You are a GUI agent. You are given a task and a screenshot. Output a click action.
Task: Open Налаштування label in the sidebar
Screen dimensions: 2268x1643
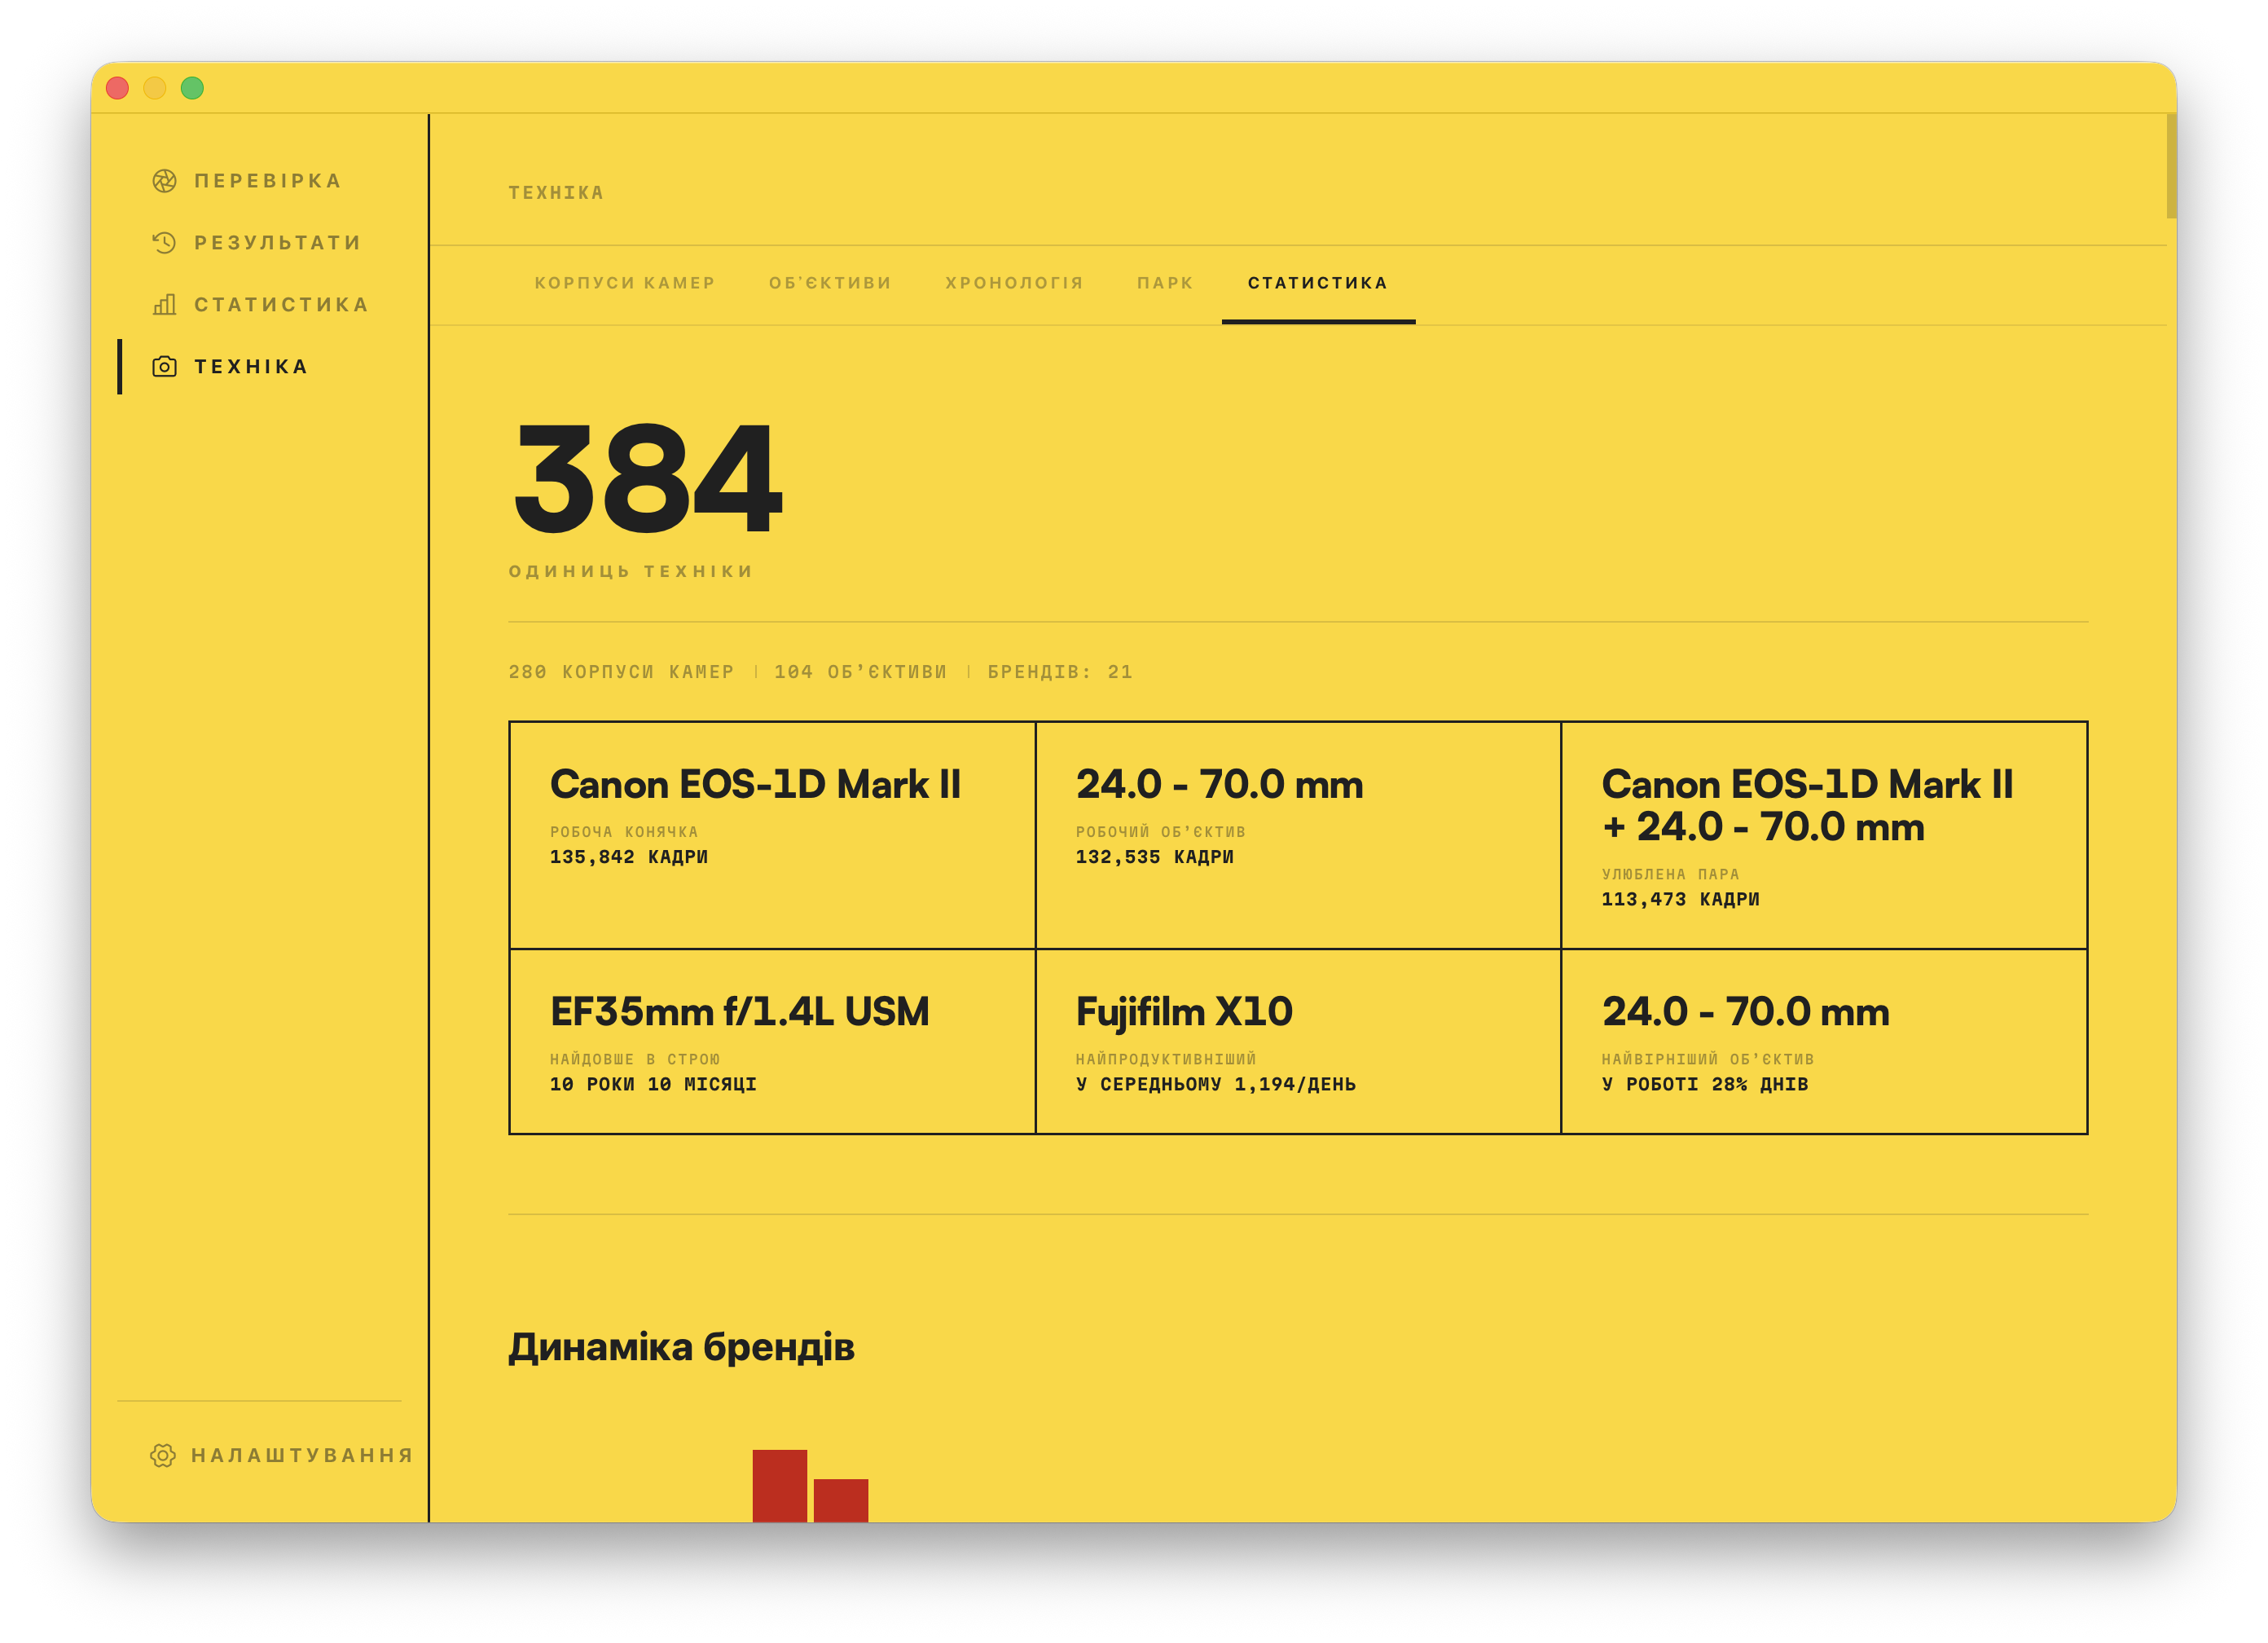[x=302, y=1456]
